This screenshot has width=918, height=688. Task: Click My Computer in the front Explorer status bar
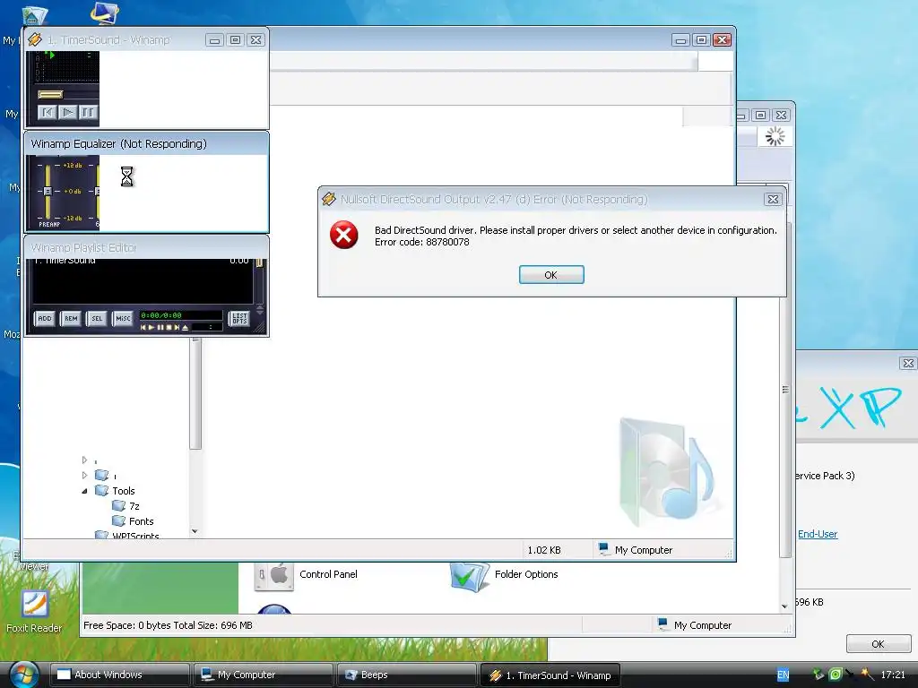pos(636,550)
